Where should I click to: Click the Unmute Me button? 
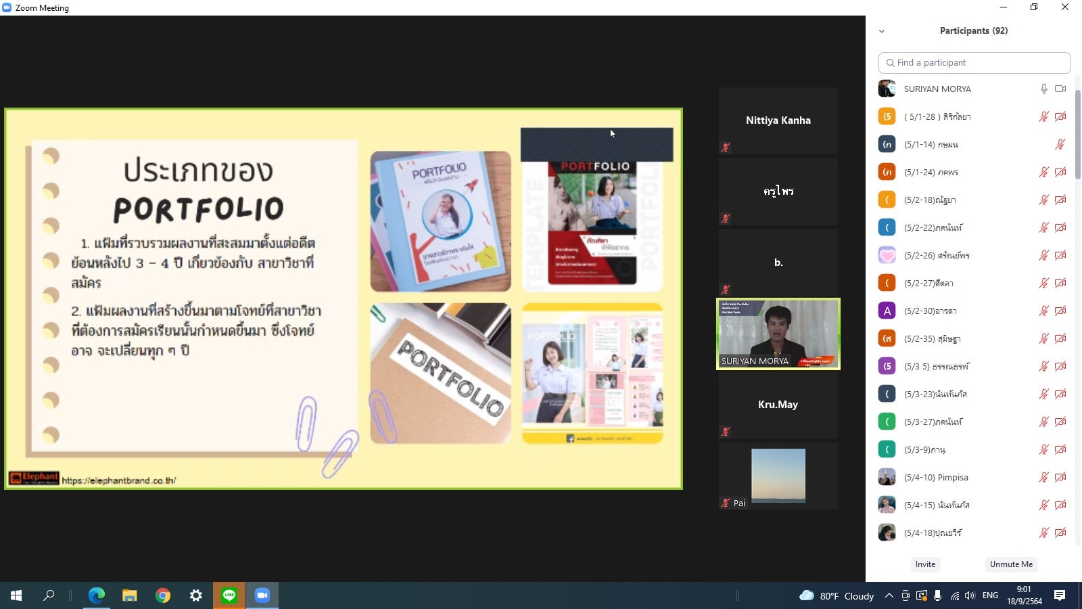[x=1011, y=564]
